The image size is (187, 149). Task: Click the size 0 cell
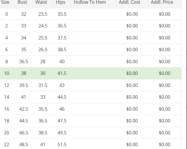(7, 14)
